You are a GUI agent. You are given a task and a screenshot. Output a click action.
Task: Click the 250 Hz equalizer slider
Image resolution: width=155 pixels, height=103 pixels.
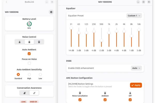[x=94, y=37]
